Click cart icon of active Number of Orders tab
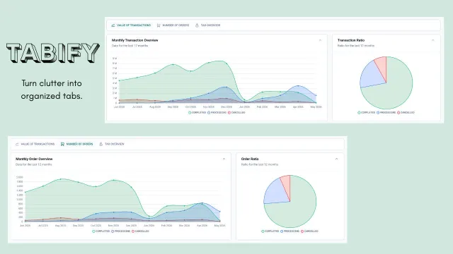 [62, 144]
